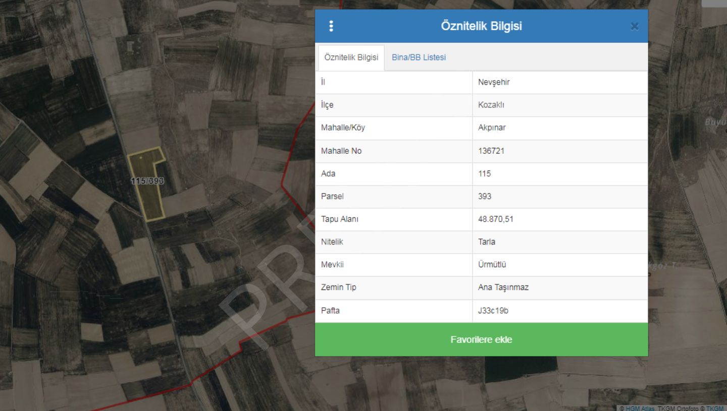727x411 pixels.
Task: Open the TKGM attribution link at map corner
Action: pyautogui.click(x=714, y=408)
